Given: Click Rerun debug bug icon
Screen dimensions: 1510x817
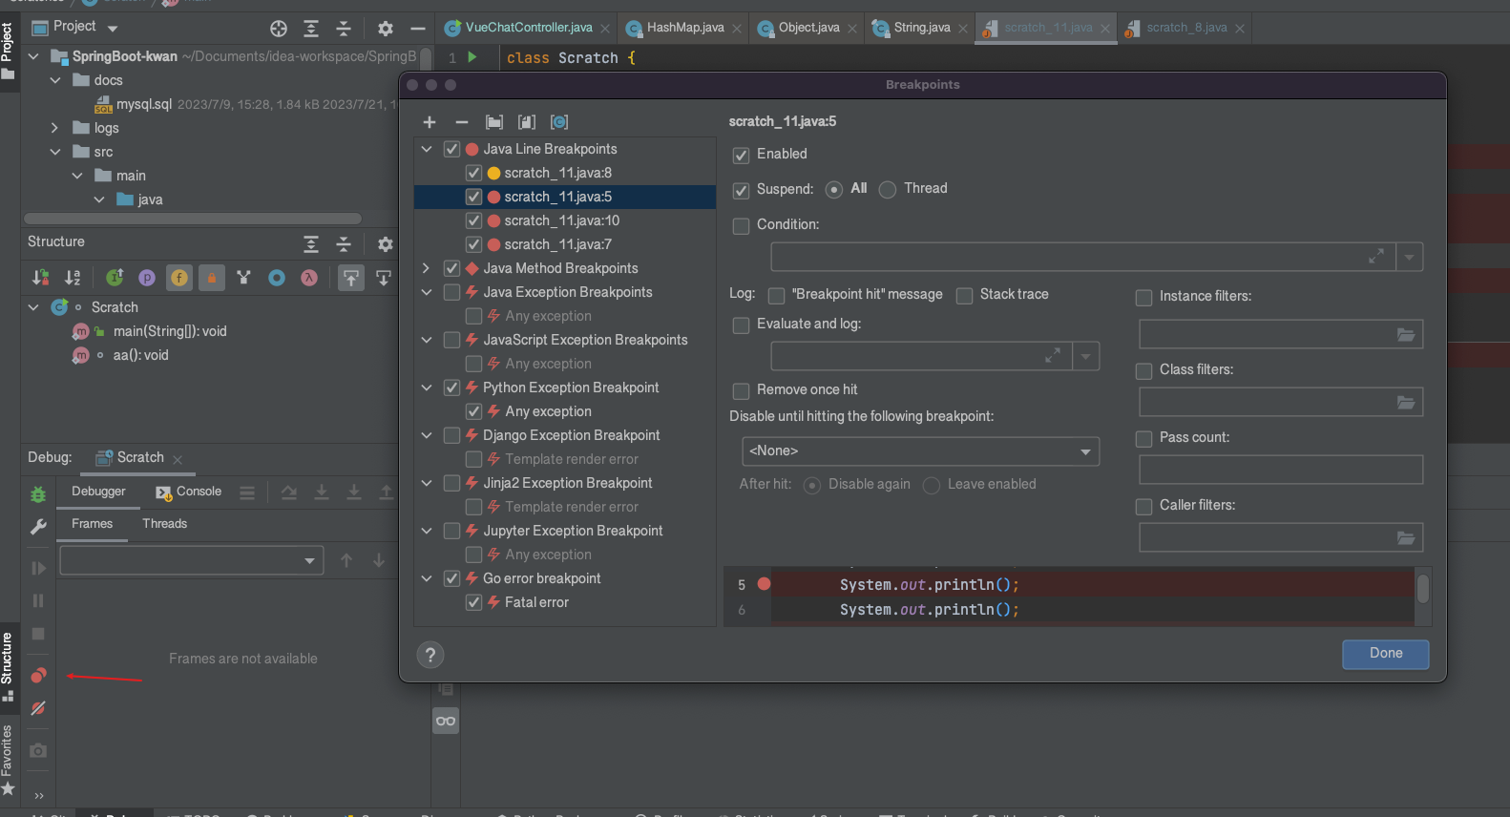Looking at the screenshot, I should (38, 494).
